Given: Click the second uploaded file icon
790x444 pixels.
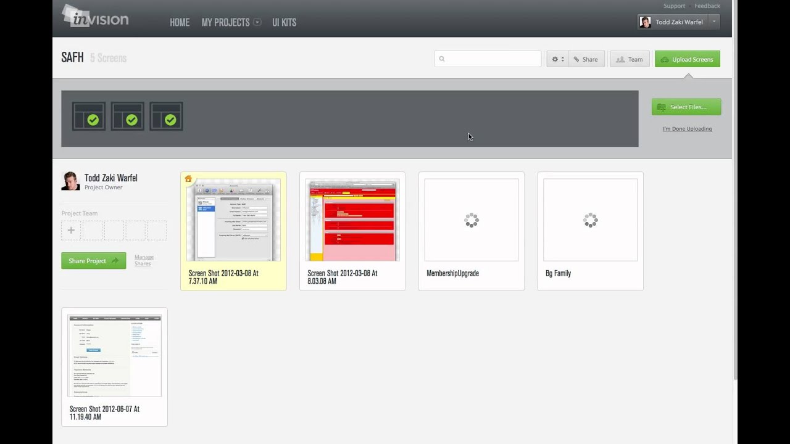Looking at the screenshot, I should (128, 116).
